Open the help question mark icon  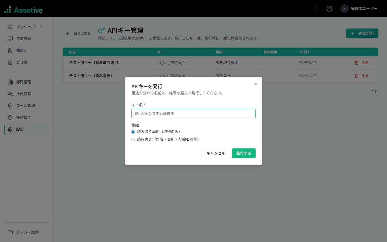tap(329, 9)
